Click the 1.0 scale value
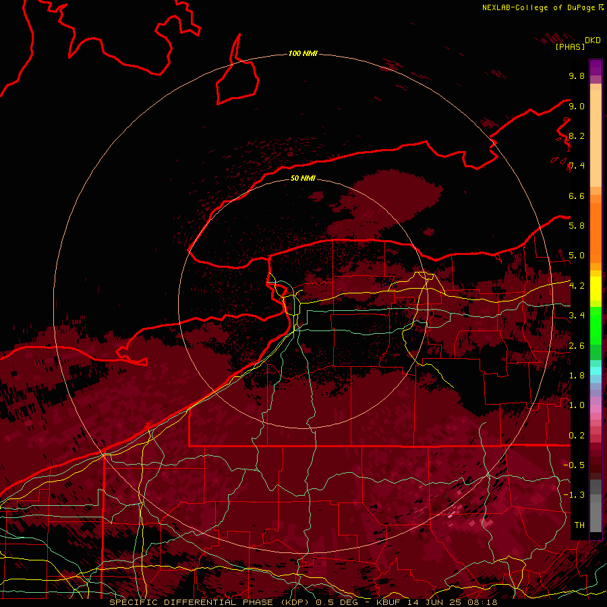Screen dimensions: 607x607 coord(577,405)
